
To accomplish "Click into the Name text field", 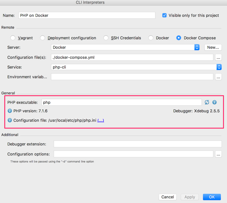I will 87,15.
